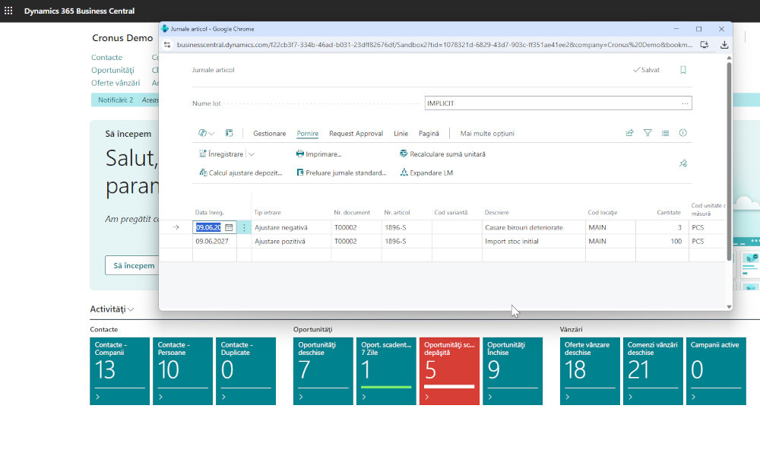This screenshot has height=456, width=760.
Task: Click the scrollbar down arrow in popup
Action: tap(729, 307)
